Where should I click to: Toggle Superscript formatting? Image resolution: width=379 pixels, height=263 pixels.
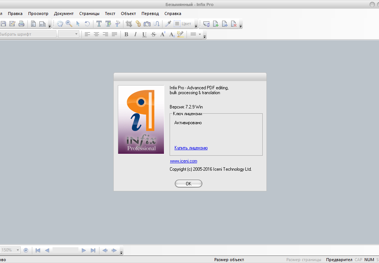tap(163, 34)
